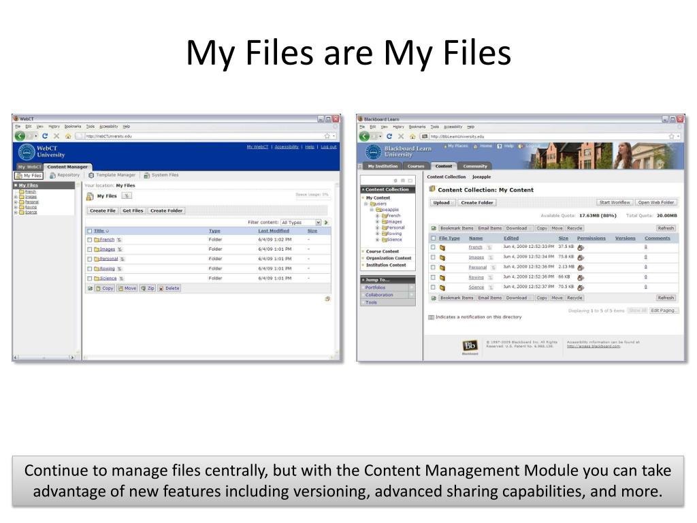The image size is (697, 523).
Task: Click the bookmark star in Blackboard address bar
Action: pos(672,136)
